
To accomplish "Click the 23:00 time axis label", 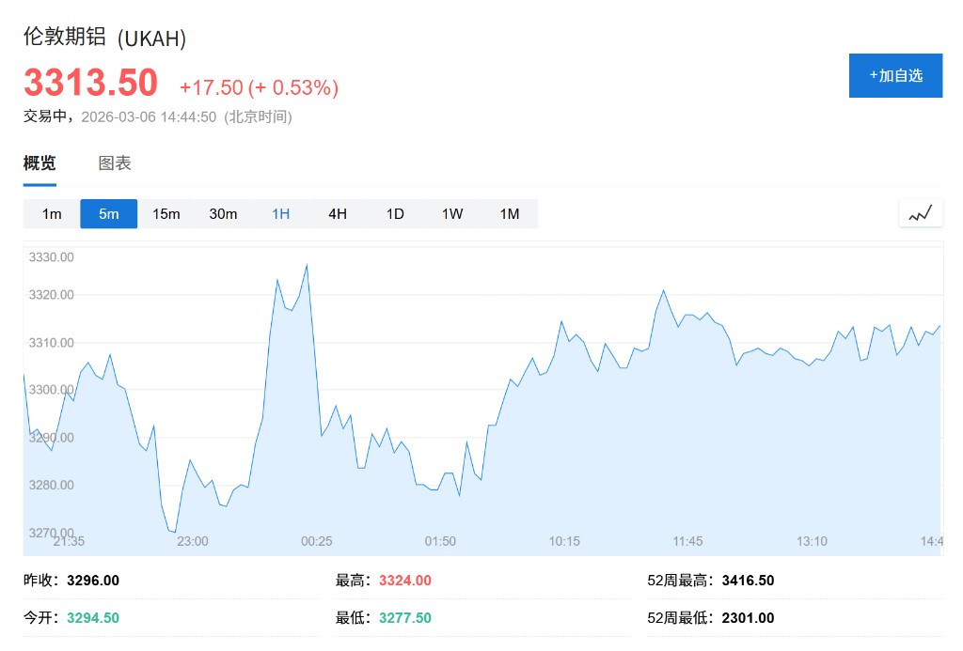I will point(193,541).
